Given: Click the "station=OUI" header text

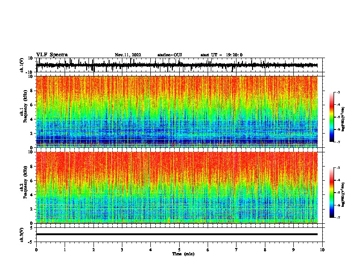Looking at the screenshot, I should (x=170, y=55).
